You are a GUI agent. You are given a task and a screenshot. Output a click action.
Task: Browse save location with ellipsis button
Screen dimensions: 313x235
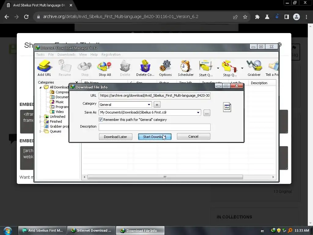[x=207, y=113]
